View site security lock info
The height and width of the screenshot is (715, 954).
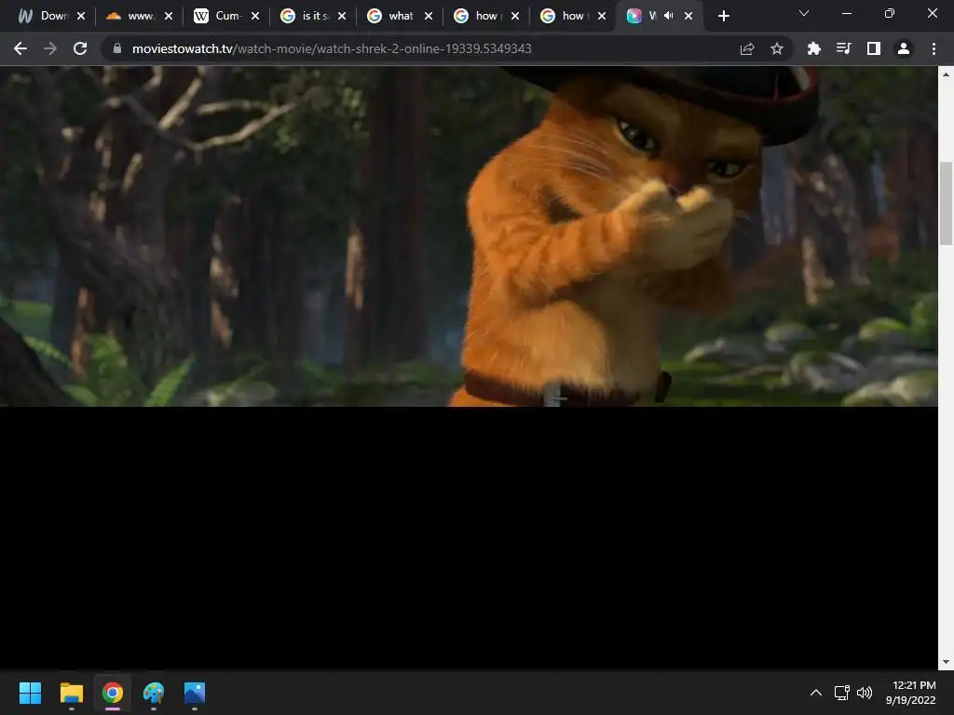point(117,48)
